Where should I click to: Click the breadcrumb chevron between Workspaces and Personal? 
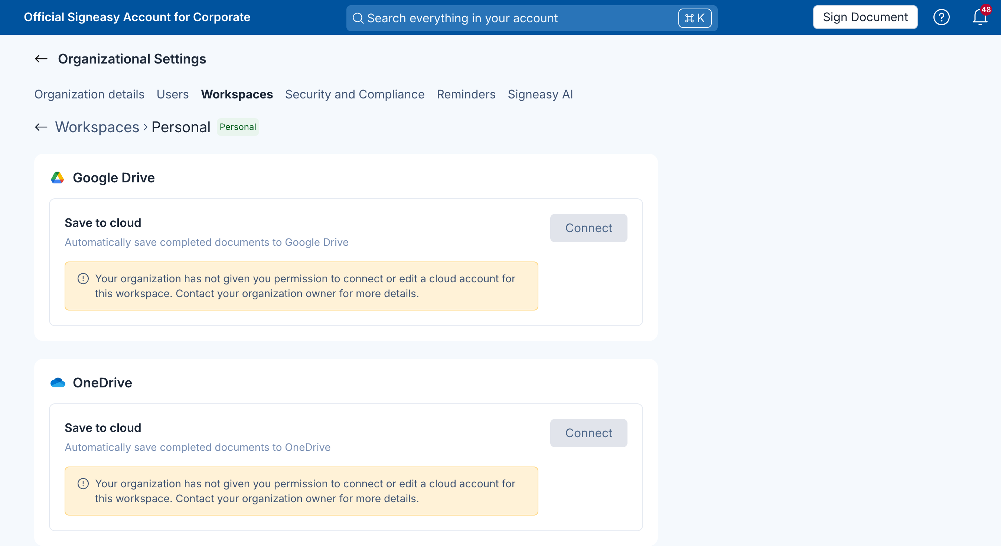point(145,127)
